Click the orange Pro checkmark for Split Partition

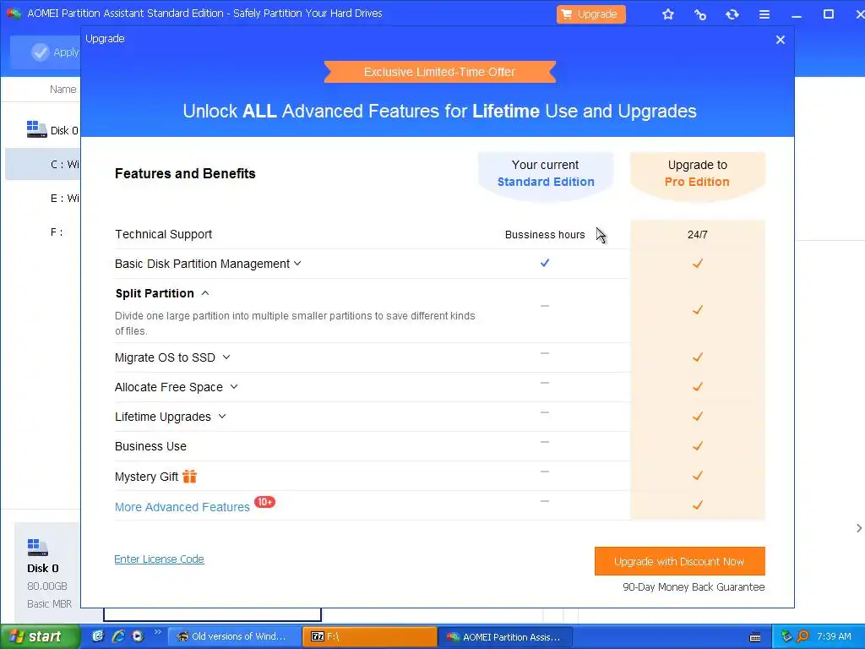tap(697, 309)
